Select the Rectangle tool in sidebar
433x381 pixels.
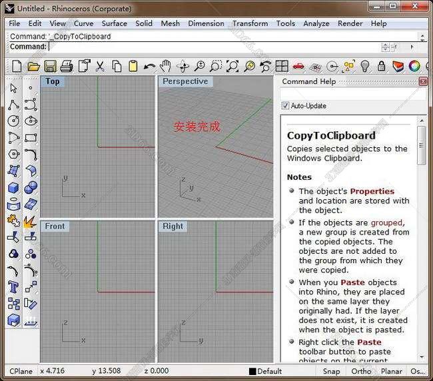pos(31,137)
